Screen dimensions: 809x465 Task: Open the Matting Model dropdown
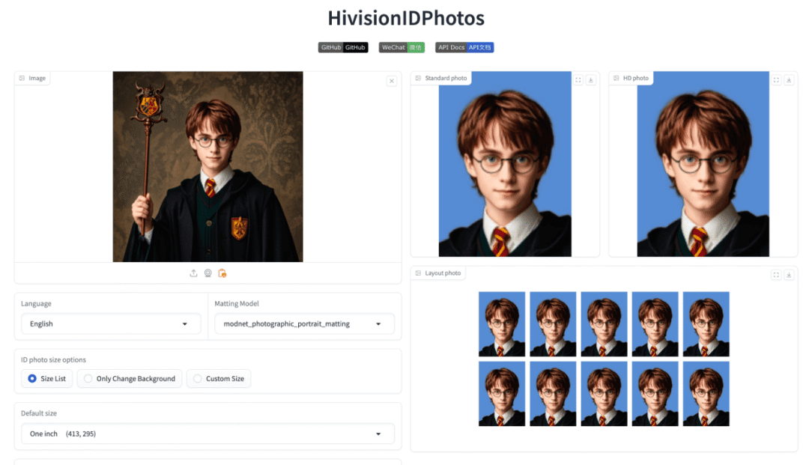tap(304, 323)
